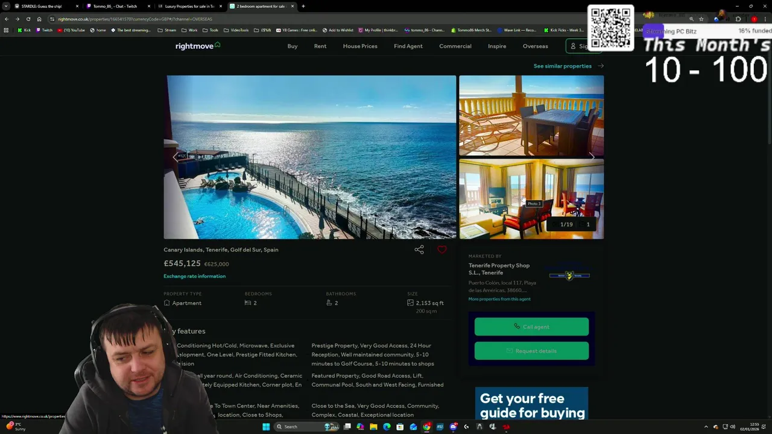Open the Kick Picks bookmark
The height and width of the screenshot is (434, 772).
pos(563,30)
